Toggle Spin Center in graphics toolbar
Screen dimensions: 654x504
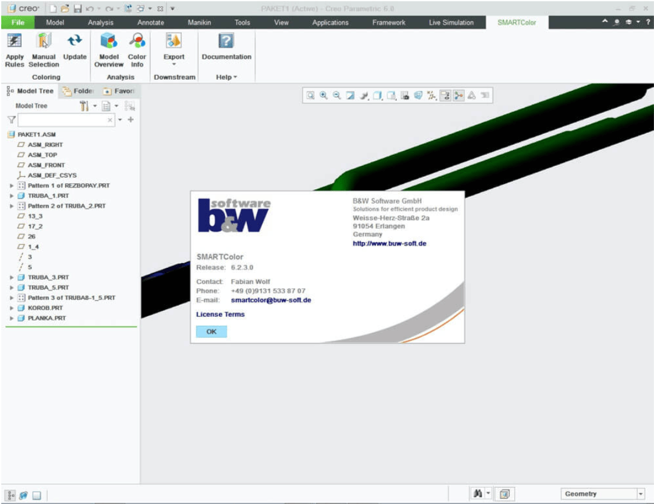click(x=459, y=95)
